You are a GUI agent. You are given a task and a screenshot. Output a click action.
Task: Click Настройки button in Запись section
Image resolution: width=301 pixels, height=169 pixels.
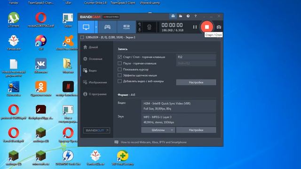(x=196, y=82)
